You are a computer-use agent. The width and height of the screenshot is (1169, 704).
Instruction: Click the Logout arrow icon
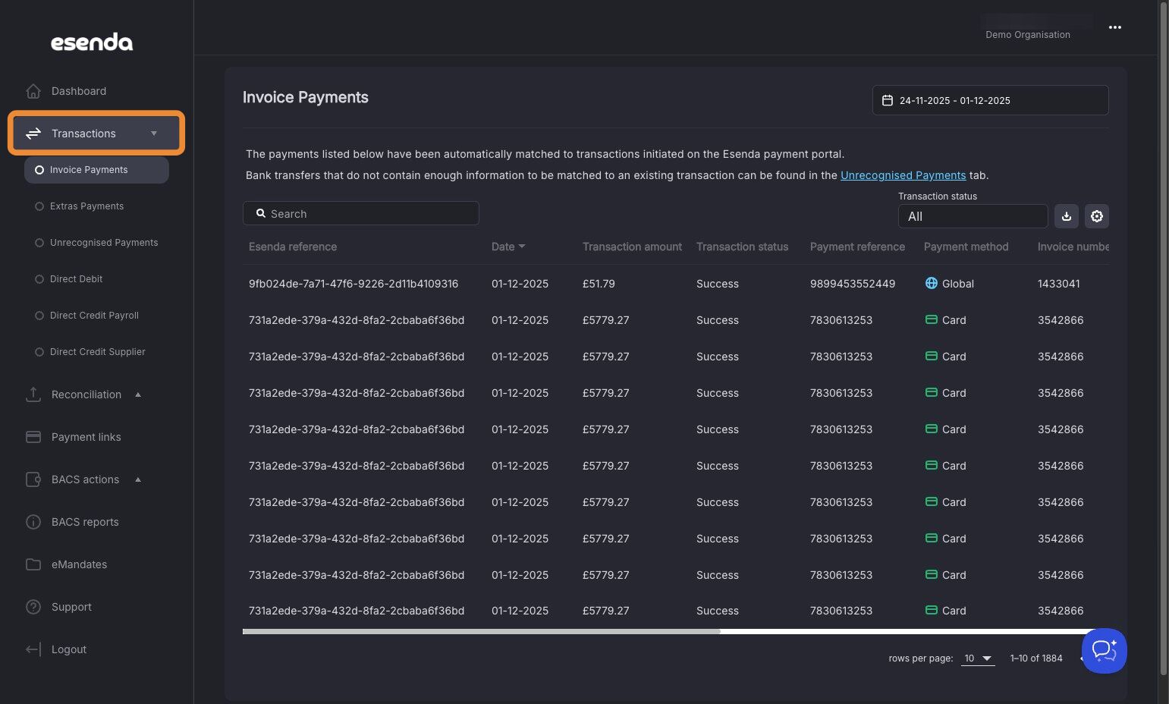click(x=33, y=649)
